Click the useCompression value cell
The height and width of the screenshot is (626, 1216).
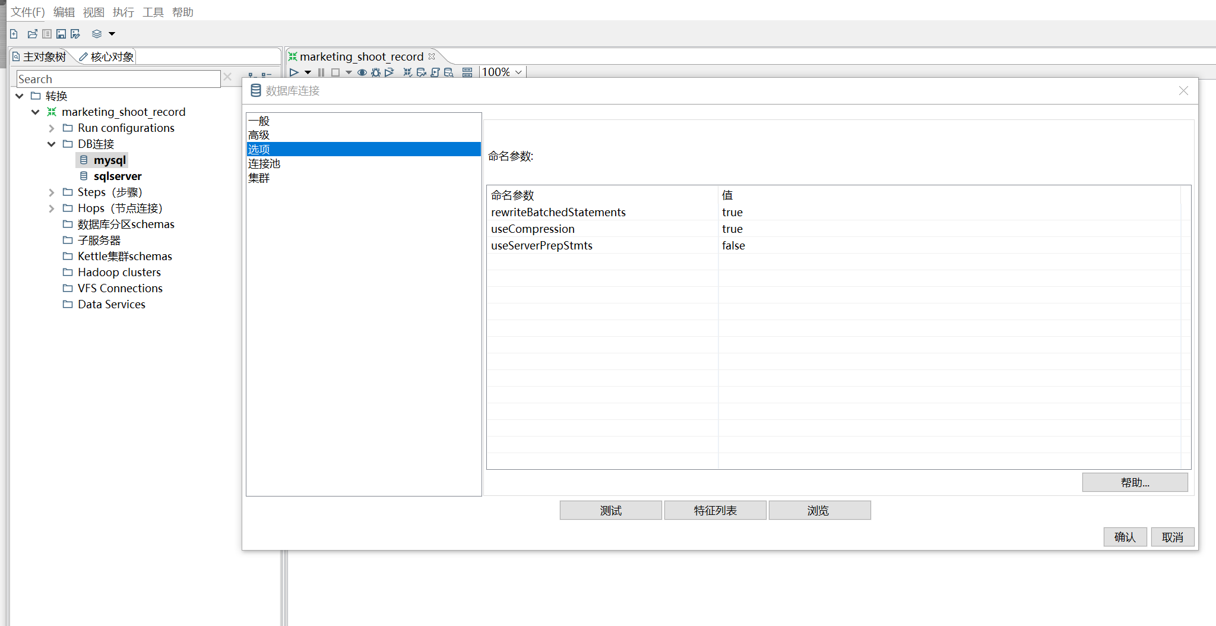[732, 229]
